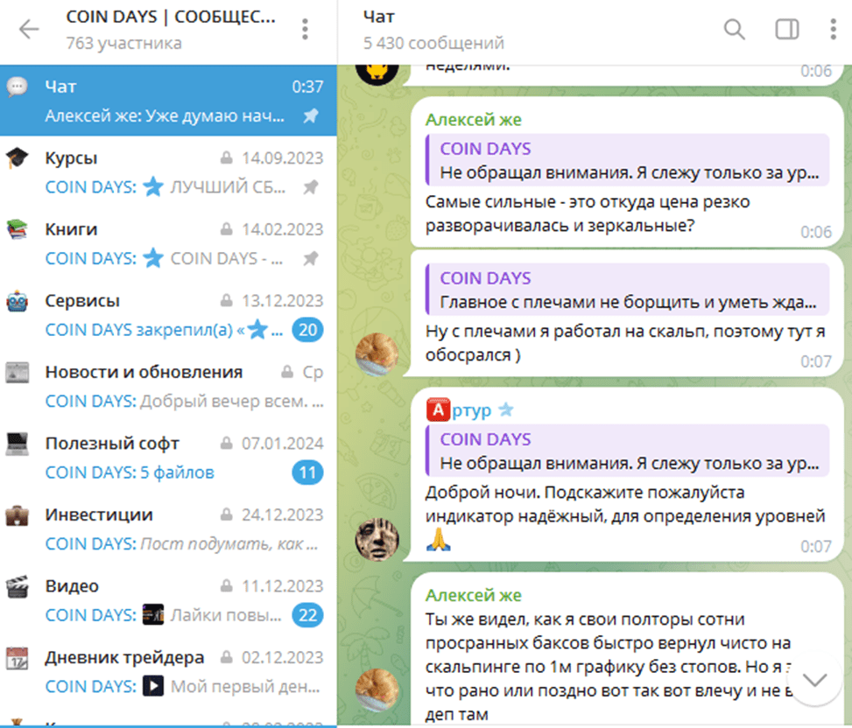Open the Книги topic

(x=168, y=243)
